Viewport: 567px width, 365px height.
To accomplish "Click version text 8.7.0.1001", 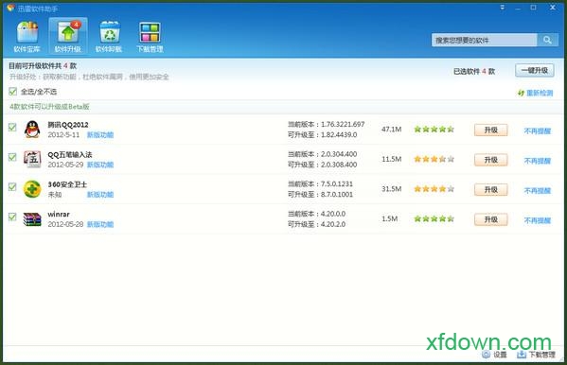I will [x=337, y=195].
